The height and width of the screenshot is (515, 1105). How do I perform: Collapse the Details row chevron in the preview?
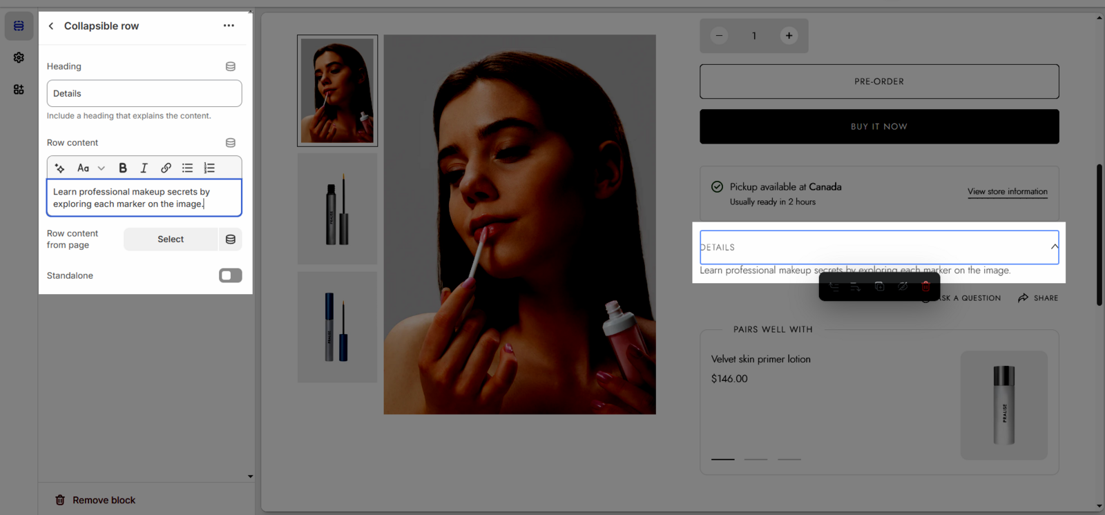pyautogui.click(x=1054, y=247)
